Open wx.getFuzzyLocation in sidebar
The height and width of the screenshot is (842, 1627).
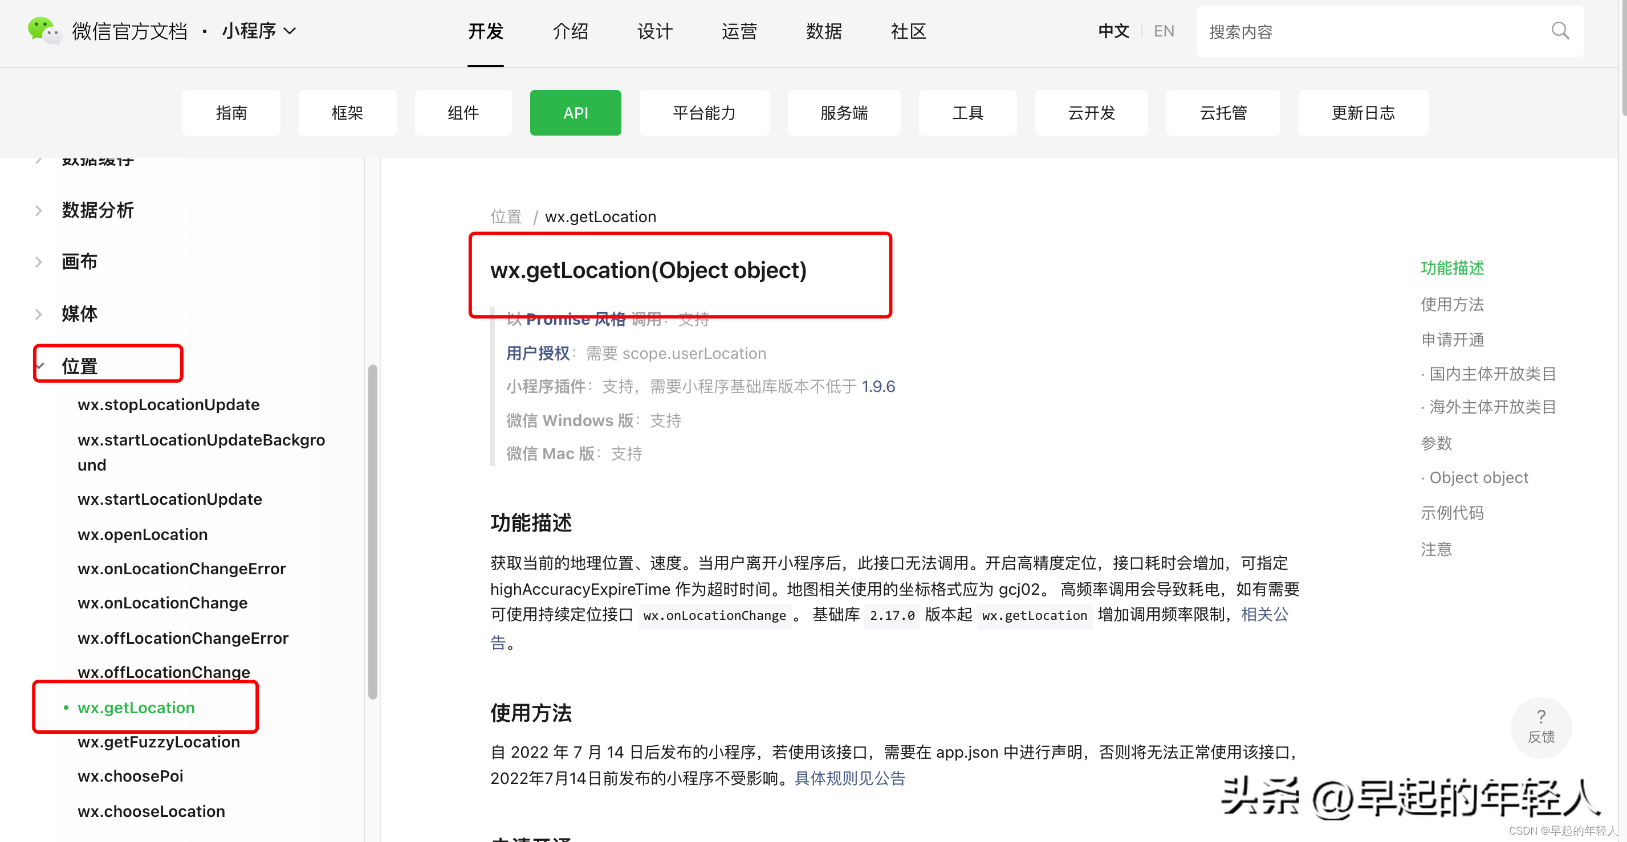[158, 741]
